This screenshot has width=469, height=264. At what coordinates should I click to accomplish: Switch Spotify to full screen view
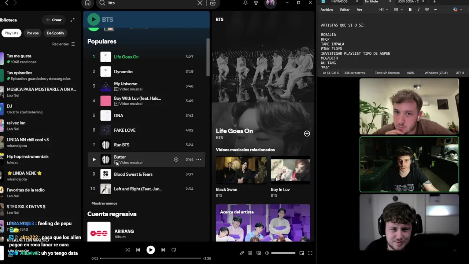(310, 253)
